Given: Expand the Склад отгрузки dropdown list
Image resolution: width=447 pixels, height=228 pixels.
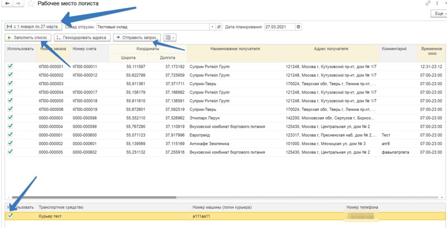Looking at the screenshot, I should click(212, 27).
